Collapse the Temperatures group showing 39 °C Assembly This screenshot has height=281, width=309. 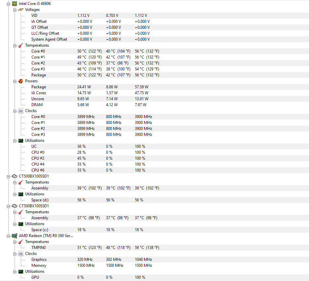point(15,182)
